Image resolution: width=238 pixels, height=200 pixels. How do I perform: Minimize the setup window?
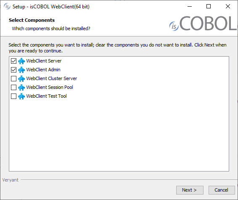click(x=190, y=6)
